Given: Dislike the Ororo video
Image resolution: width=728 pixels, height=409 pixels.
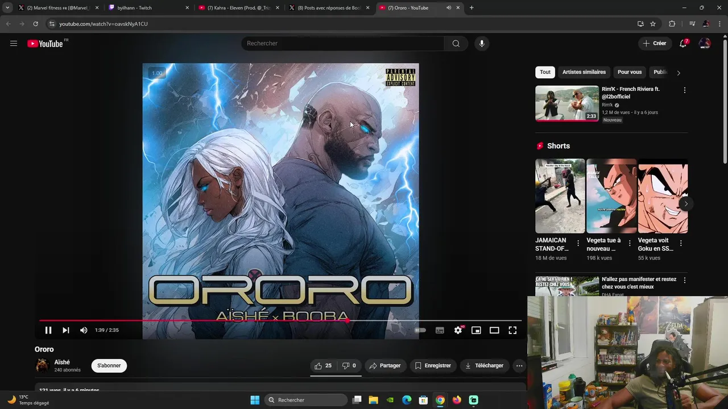Looking at the screenshot, I should point(349,366).
